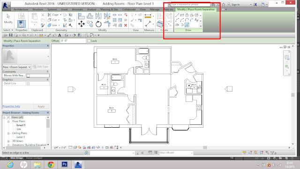
Task: Click the Type Properties icon above Properties
Action: pos(22,16)
